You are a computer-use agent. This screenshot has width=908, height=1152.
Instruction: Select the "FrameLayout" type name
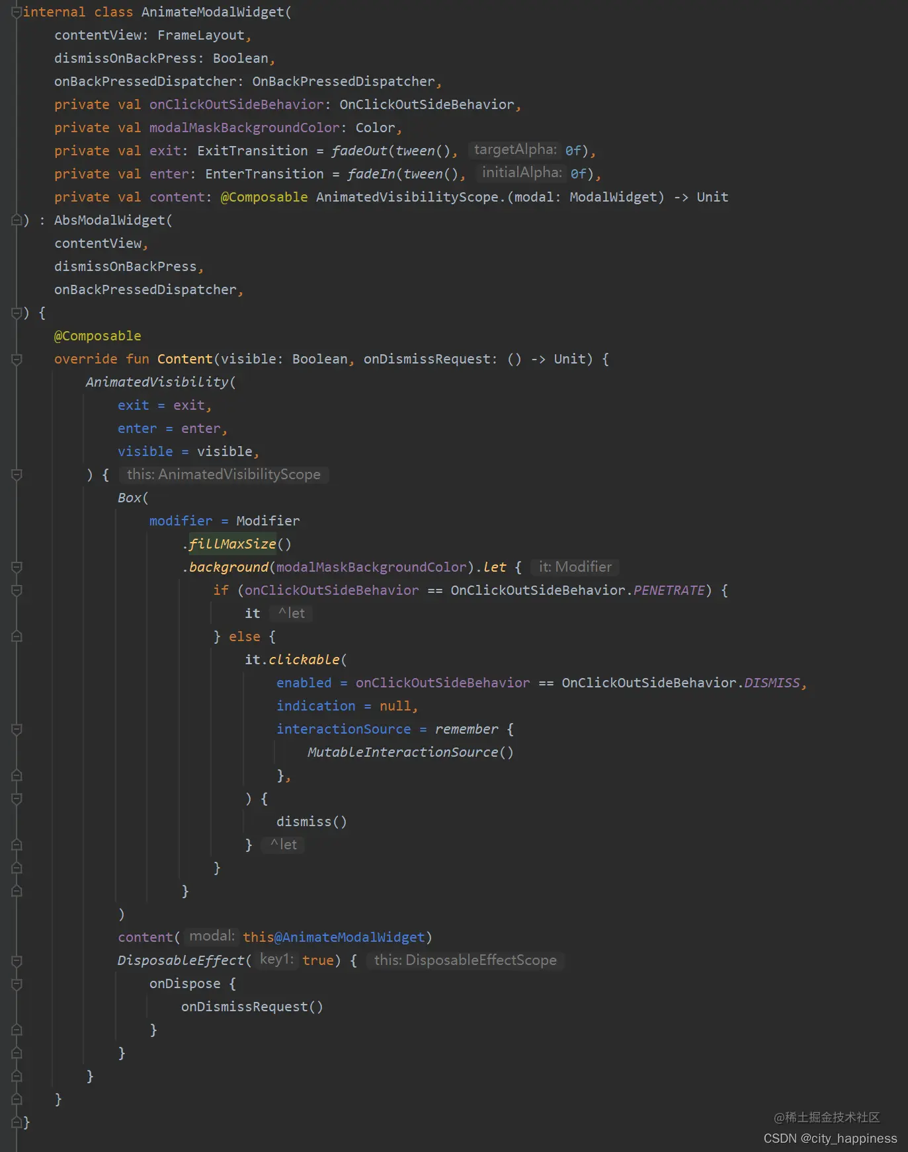click(x=201, y=36)
